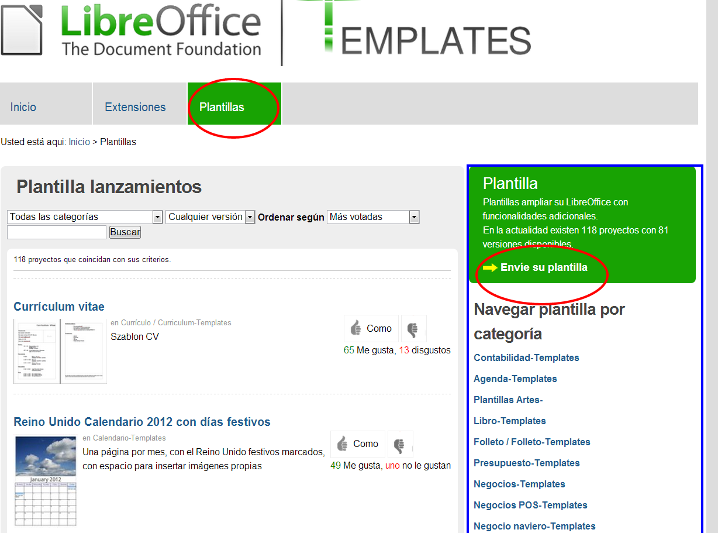Open Presupuesto-Templates category
Screen dimensions: 718x533
527,463
